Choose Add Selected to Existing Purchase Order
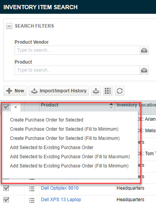The width and height of the screenshot is (156, 205). [x=52, y=148]
